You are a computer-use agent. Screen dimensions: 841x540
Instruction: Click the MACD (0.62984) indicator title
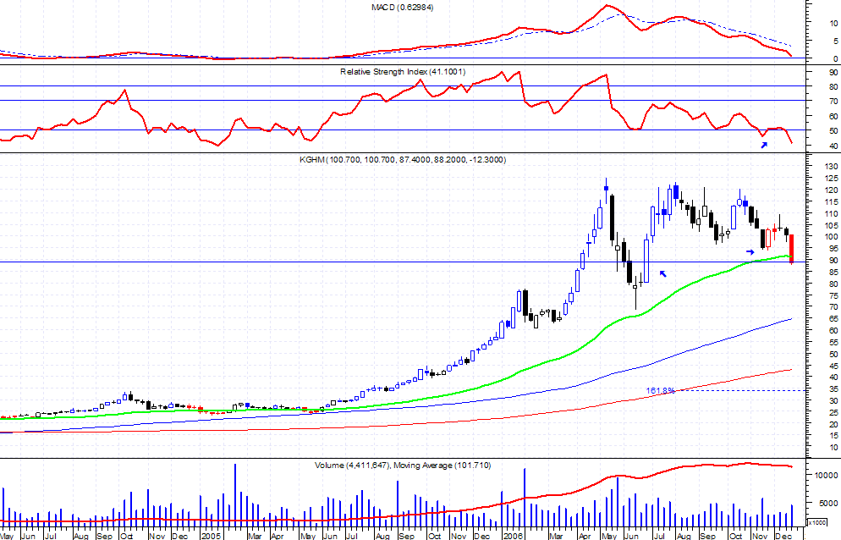coord(402,8)
